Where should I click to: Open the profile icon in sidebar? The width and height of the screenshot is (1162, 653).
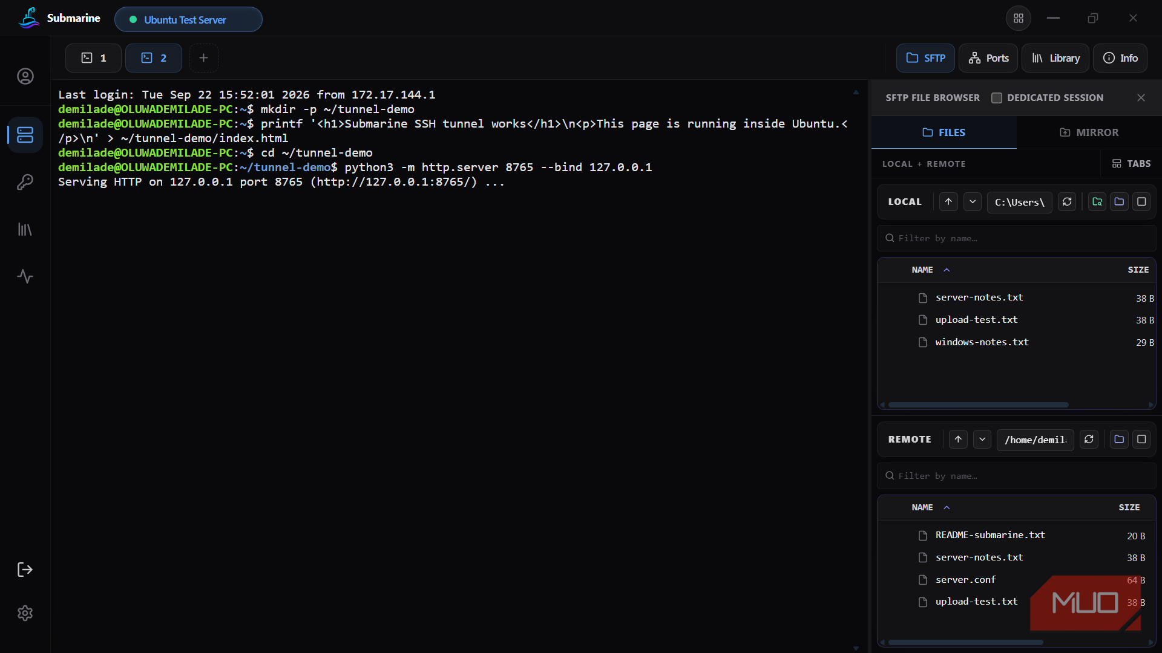[25, 76]
